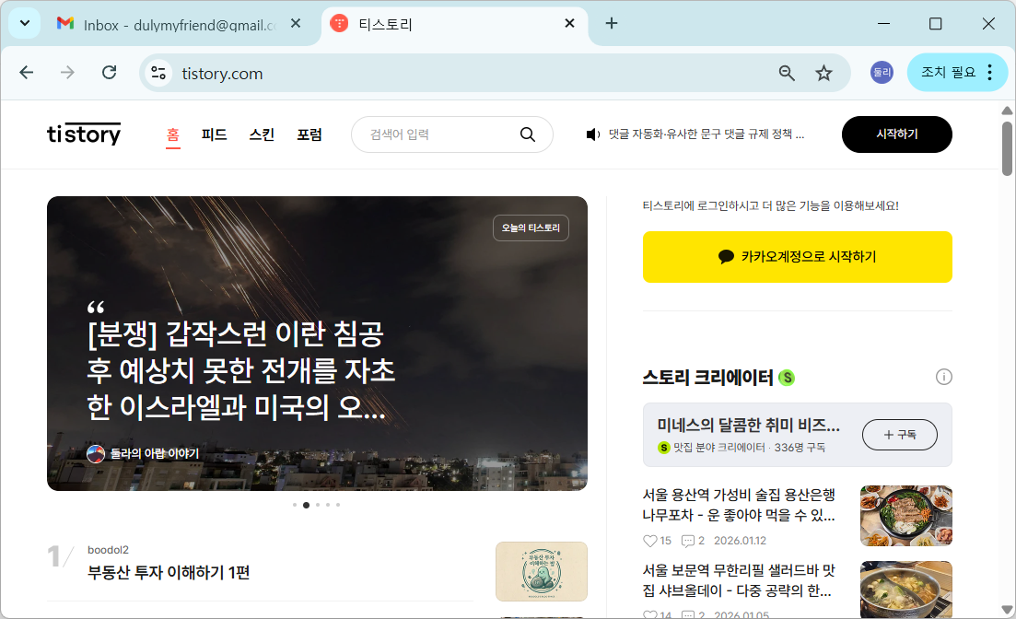
Task: View site information icon in address bar
Action: point(158,74)
